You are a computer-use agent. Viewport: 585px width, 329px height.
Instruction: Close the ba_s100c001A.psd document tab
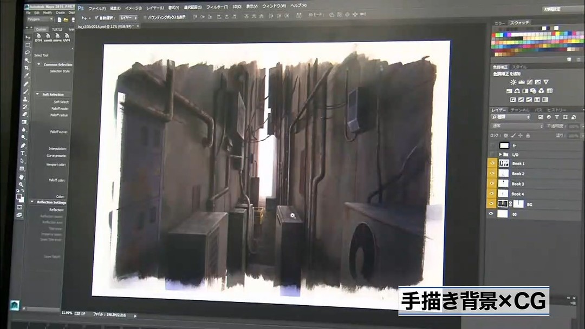pos(138,26)
